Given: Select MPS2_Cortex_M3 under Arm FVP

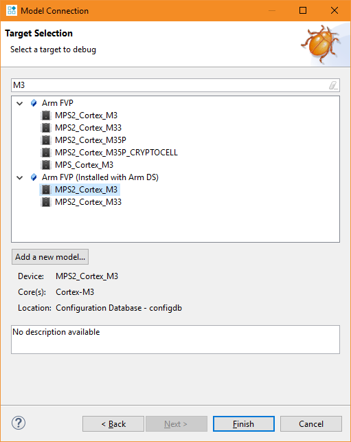Looking at the screenshot, I should click(x=86, y=115).
